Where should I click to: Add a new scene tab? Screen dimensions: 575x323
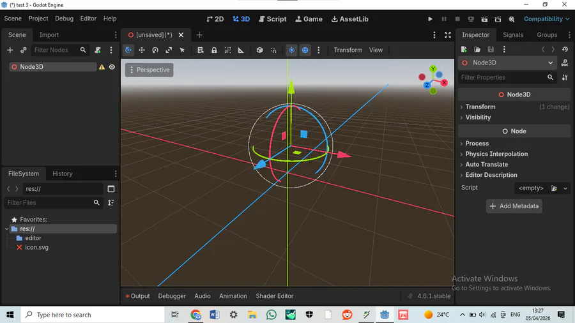pos(199,35)
